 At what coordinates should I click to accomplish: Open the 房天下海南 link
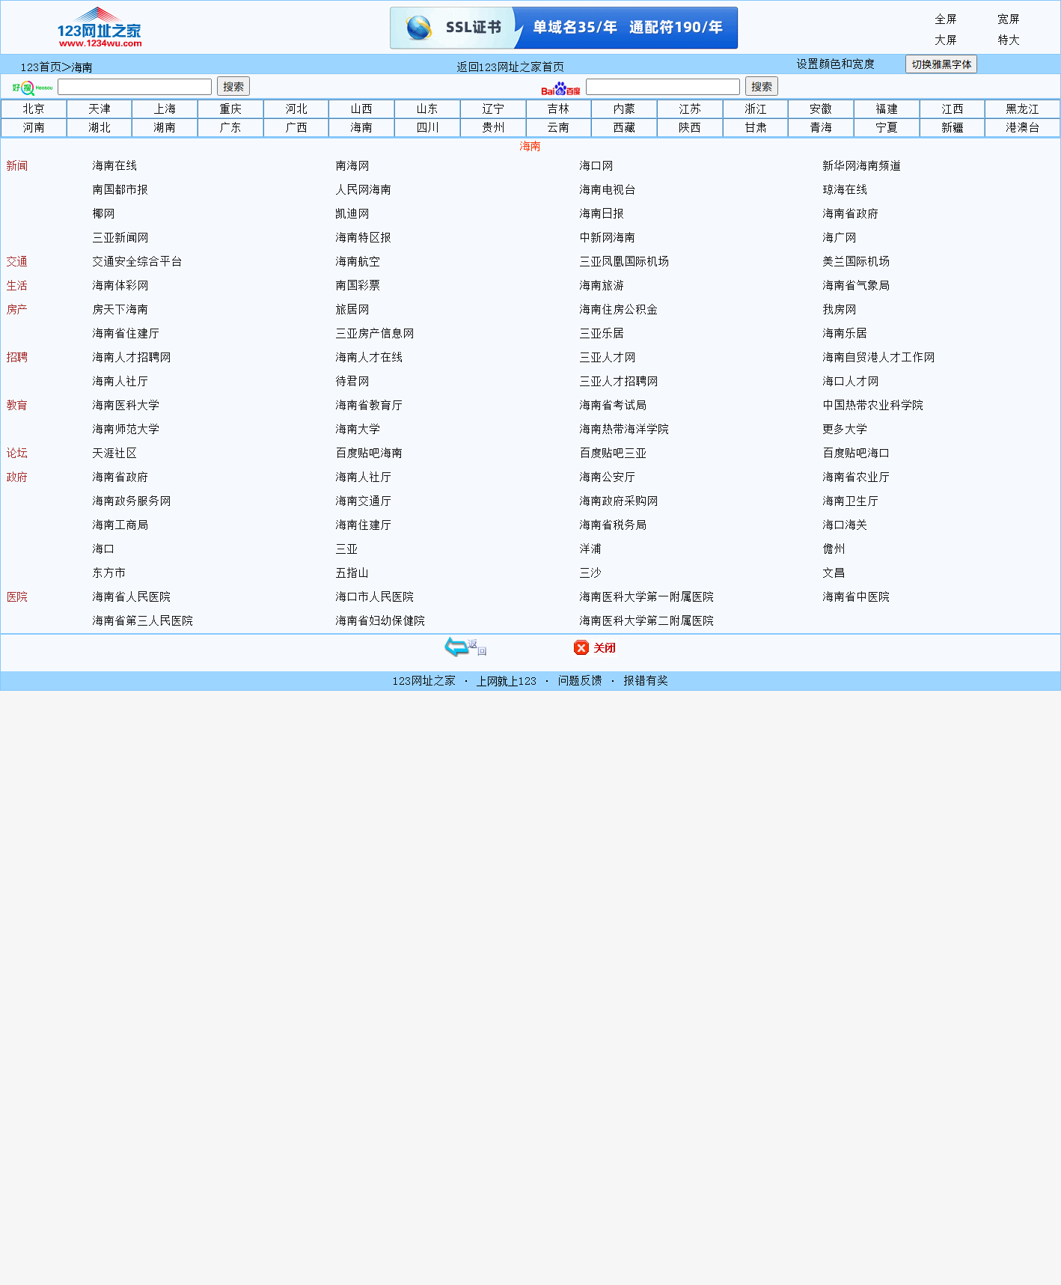point(120,310)
